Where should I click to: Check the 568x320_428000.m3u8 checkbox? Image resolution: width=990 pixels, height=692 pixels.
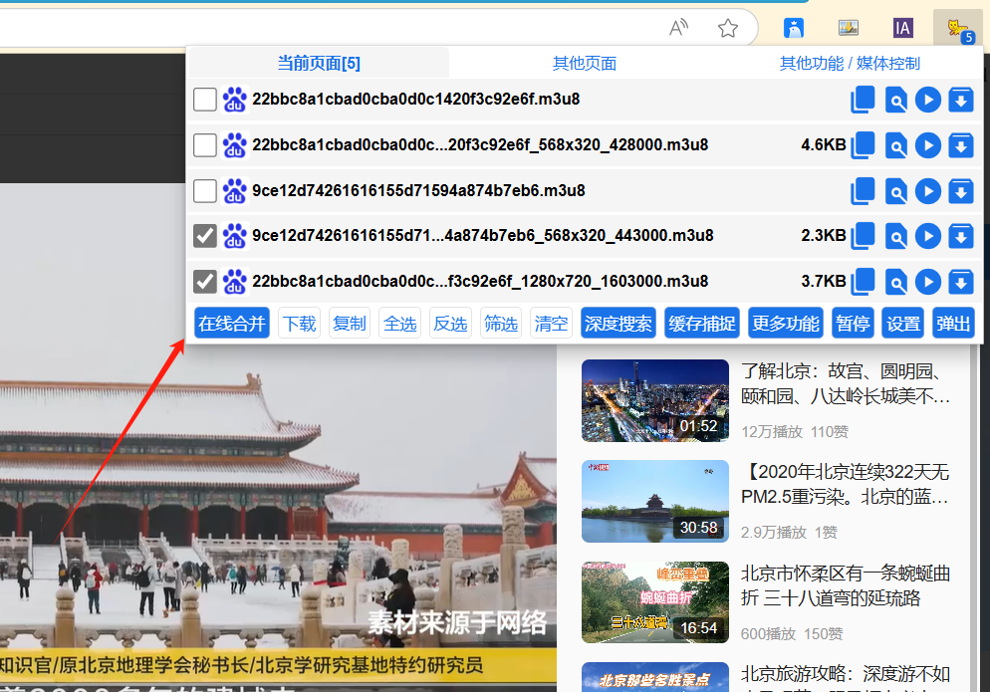pyautogui.click(x=204, y=145)
